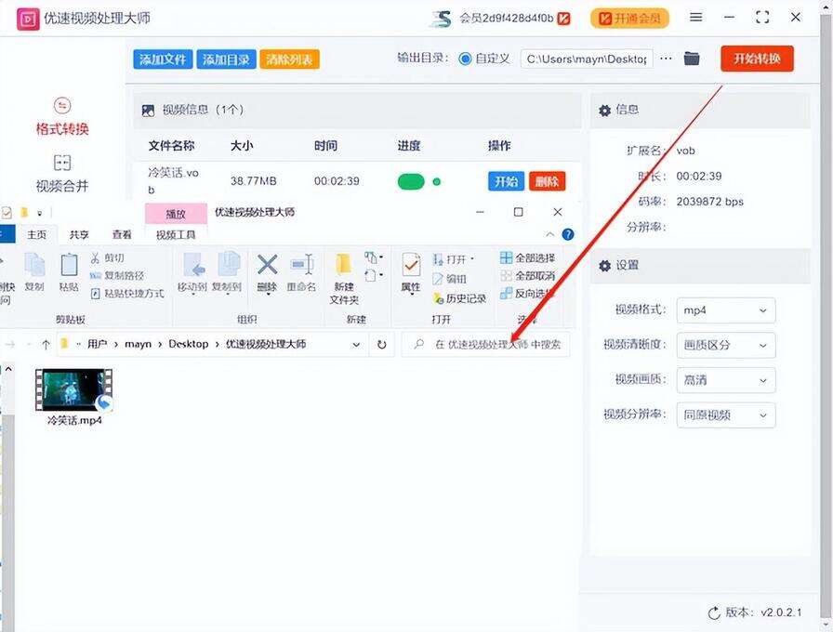833x632 pixels.
Task: Open the 视频清晰度 画质区分 dropdown
Action: [726, 345]
